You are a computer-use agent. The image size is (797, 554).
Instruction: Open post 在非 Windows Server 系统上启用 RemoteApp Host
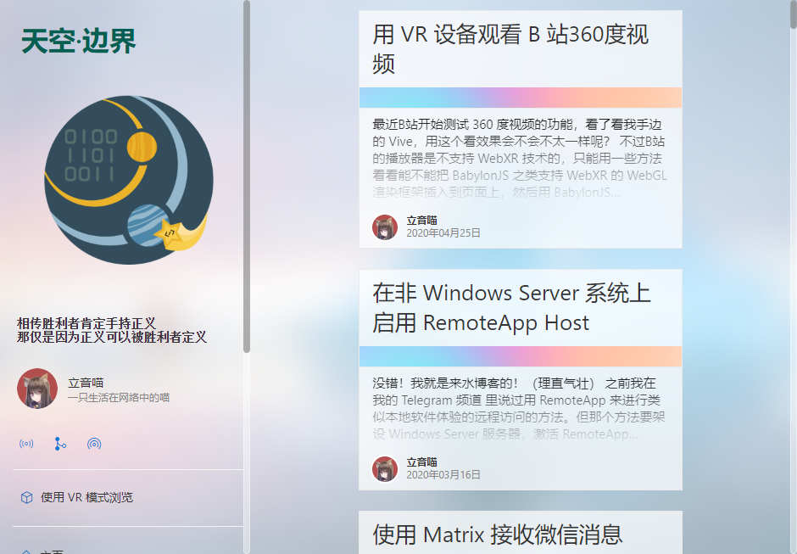[511, 308]
